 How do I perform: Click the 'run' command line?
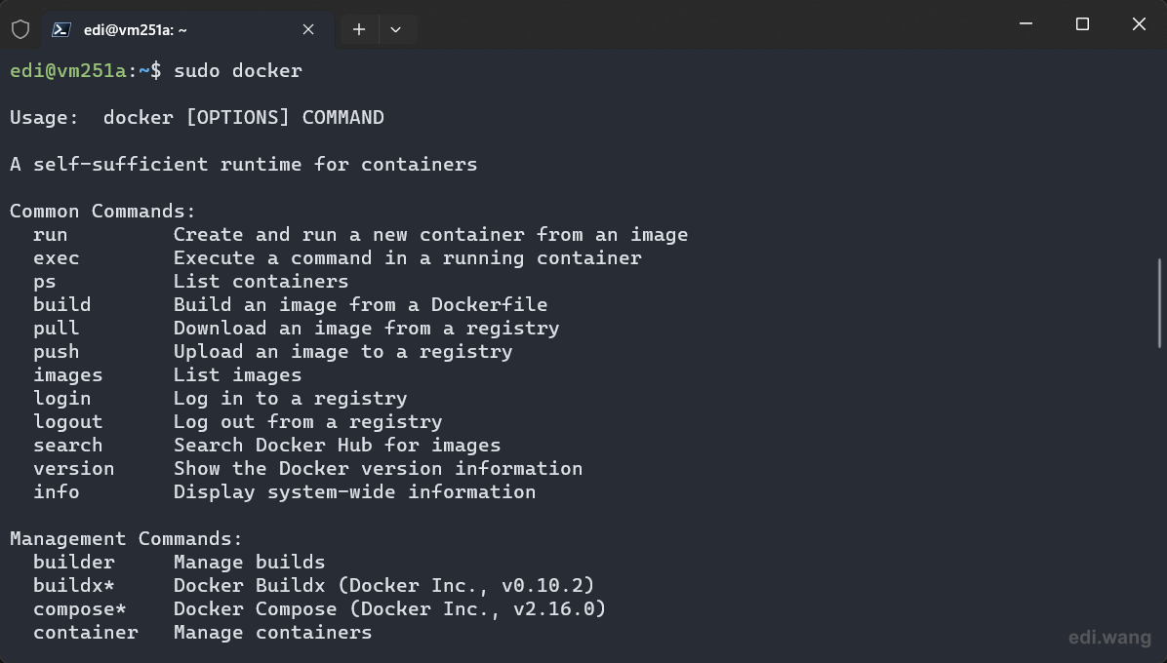point(360,235)
